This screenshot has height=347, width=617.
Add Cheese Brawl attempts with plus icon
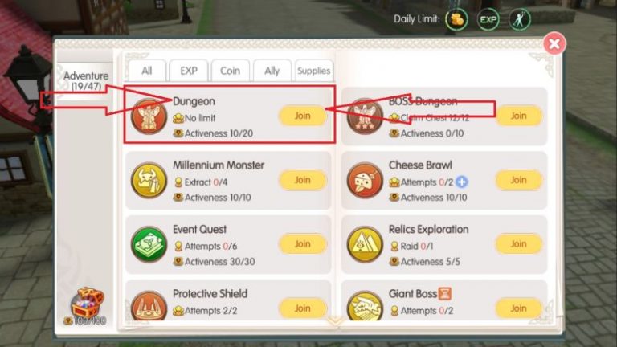[462, 182]
